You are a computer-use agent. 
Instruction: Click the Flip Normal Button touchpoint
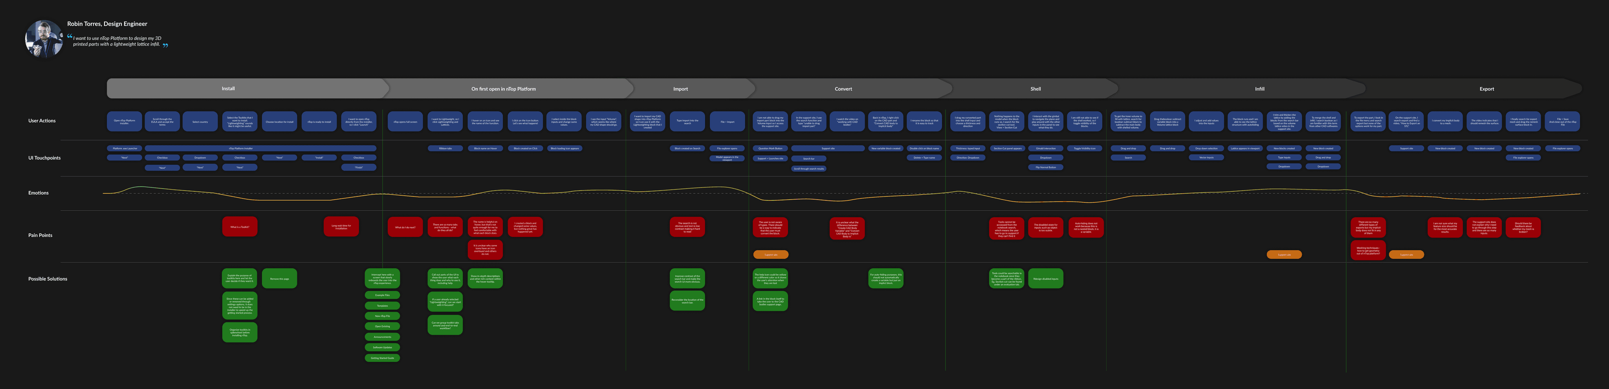pos(1046,167)
